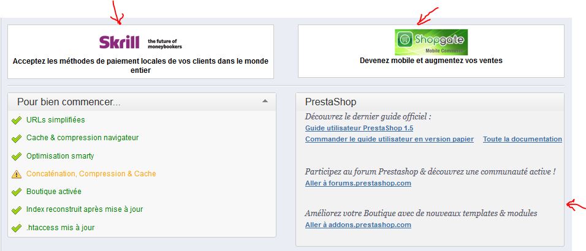The height and width of the screenshot is (251, 586).
Task: Click checkmark next to Index reconstruit
Action: (16, 210)
